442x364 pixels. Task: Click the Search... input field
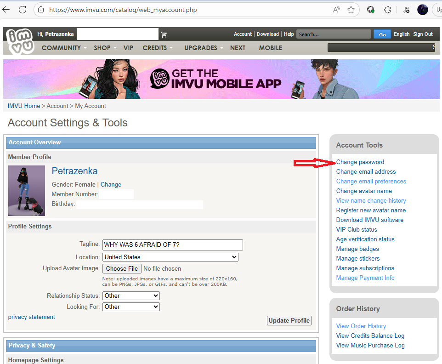334,34
